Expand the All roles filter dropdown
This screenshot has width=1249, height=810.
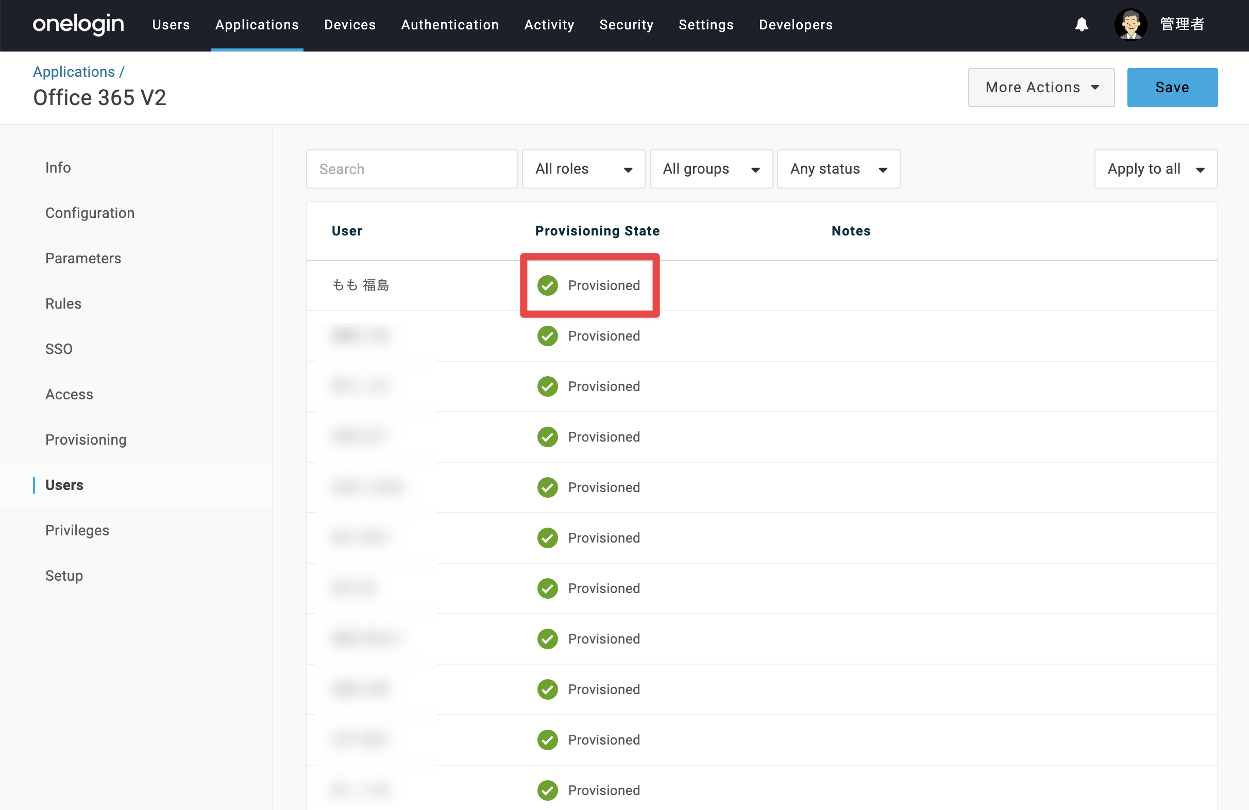(x=584, y=169)
